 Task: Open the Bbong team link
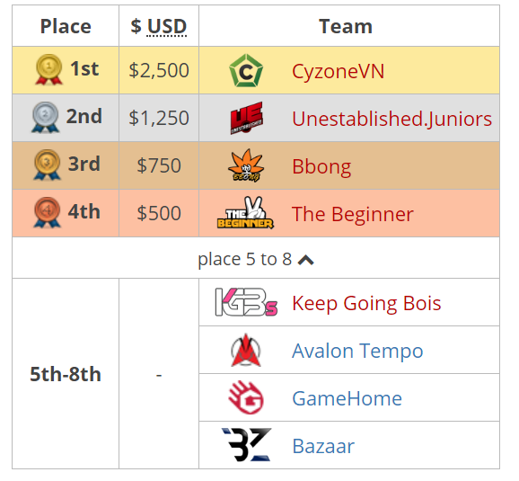pos(321,166)
